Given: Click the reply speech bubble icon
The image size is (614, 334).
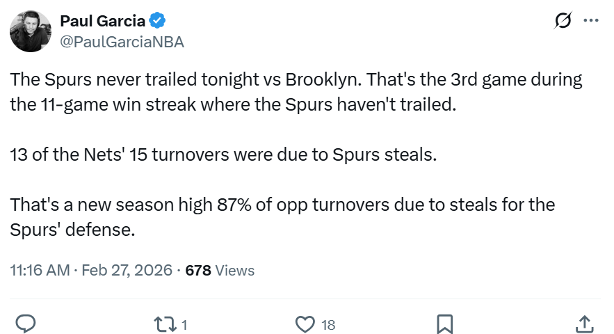Looking at the screenshot, I should tap(26, 324).
